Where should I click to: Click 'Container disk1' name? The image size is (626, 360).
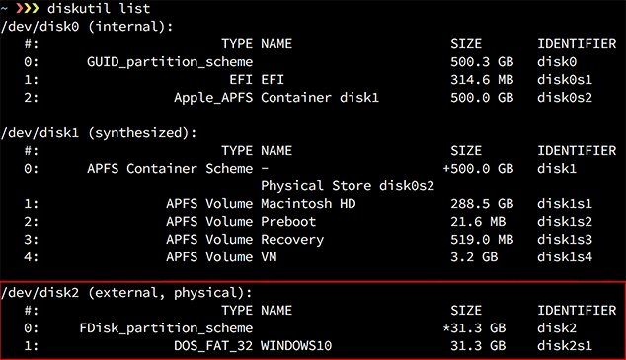tap(320, 98)
